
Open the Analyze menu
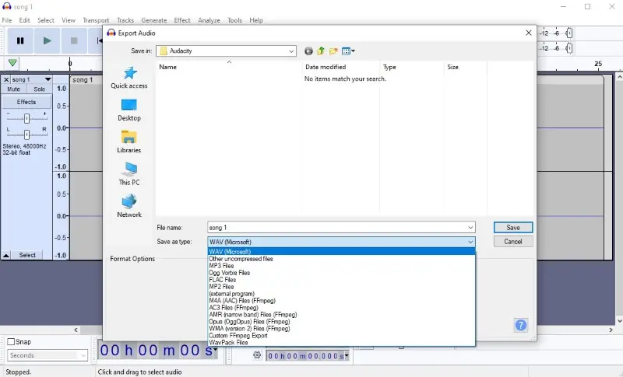tap(209, 20)
